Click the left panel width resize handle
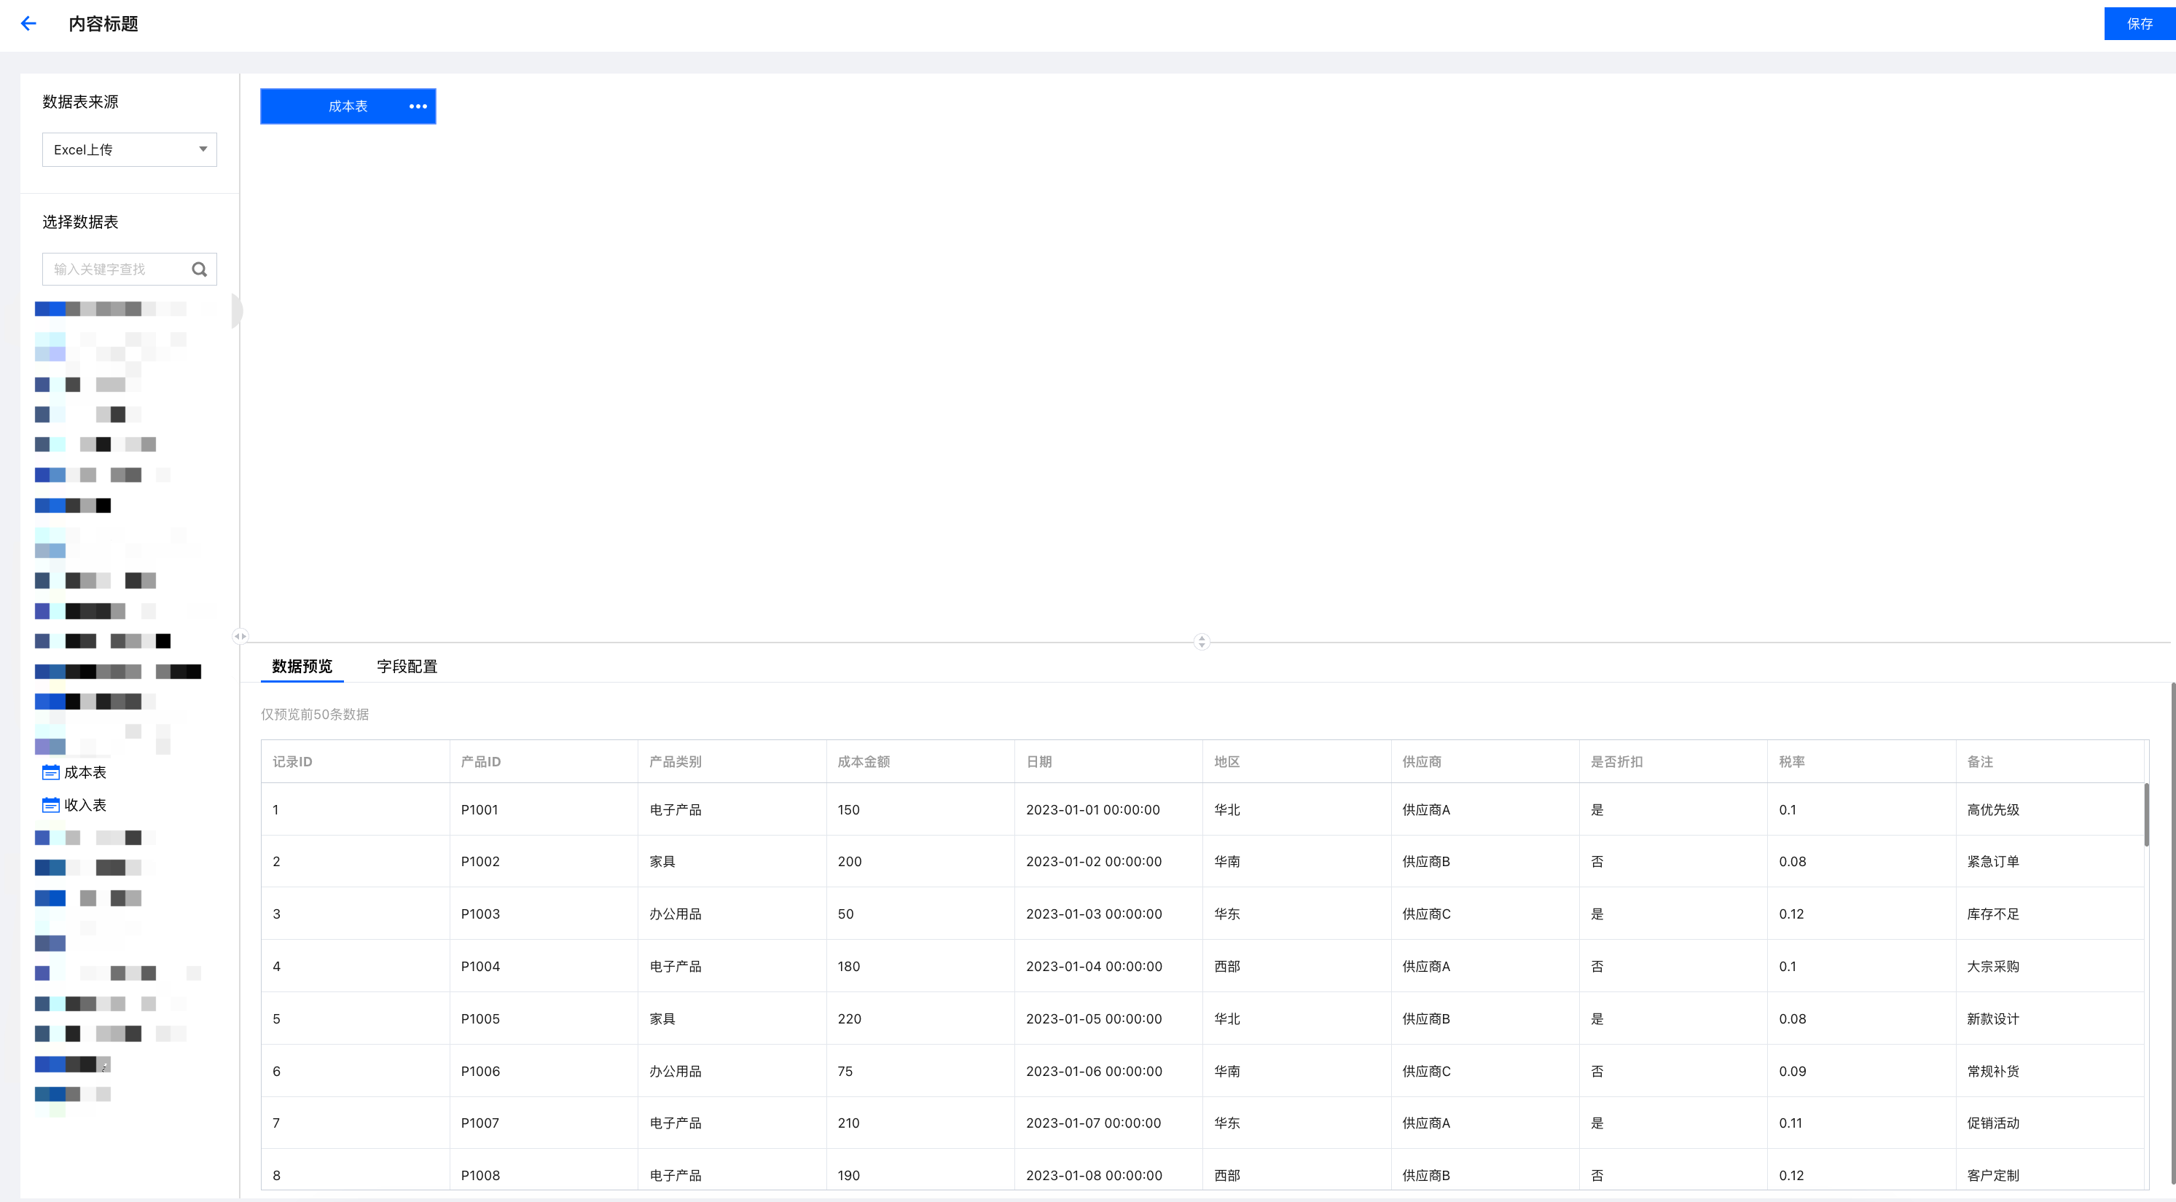Image resolution: width=2176 pixels, height=1202 pixels. click(x=240, y=636)
